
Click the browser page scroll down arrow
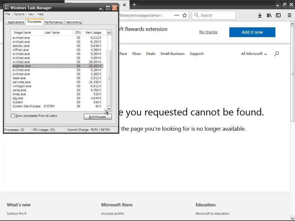pos(293,218)
